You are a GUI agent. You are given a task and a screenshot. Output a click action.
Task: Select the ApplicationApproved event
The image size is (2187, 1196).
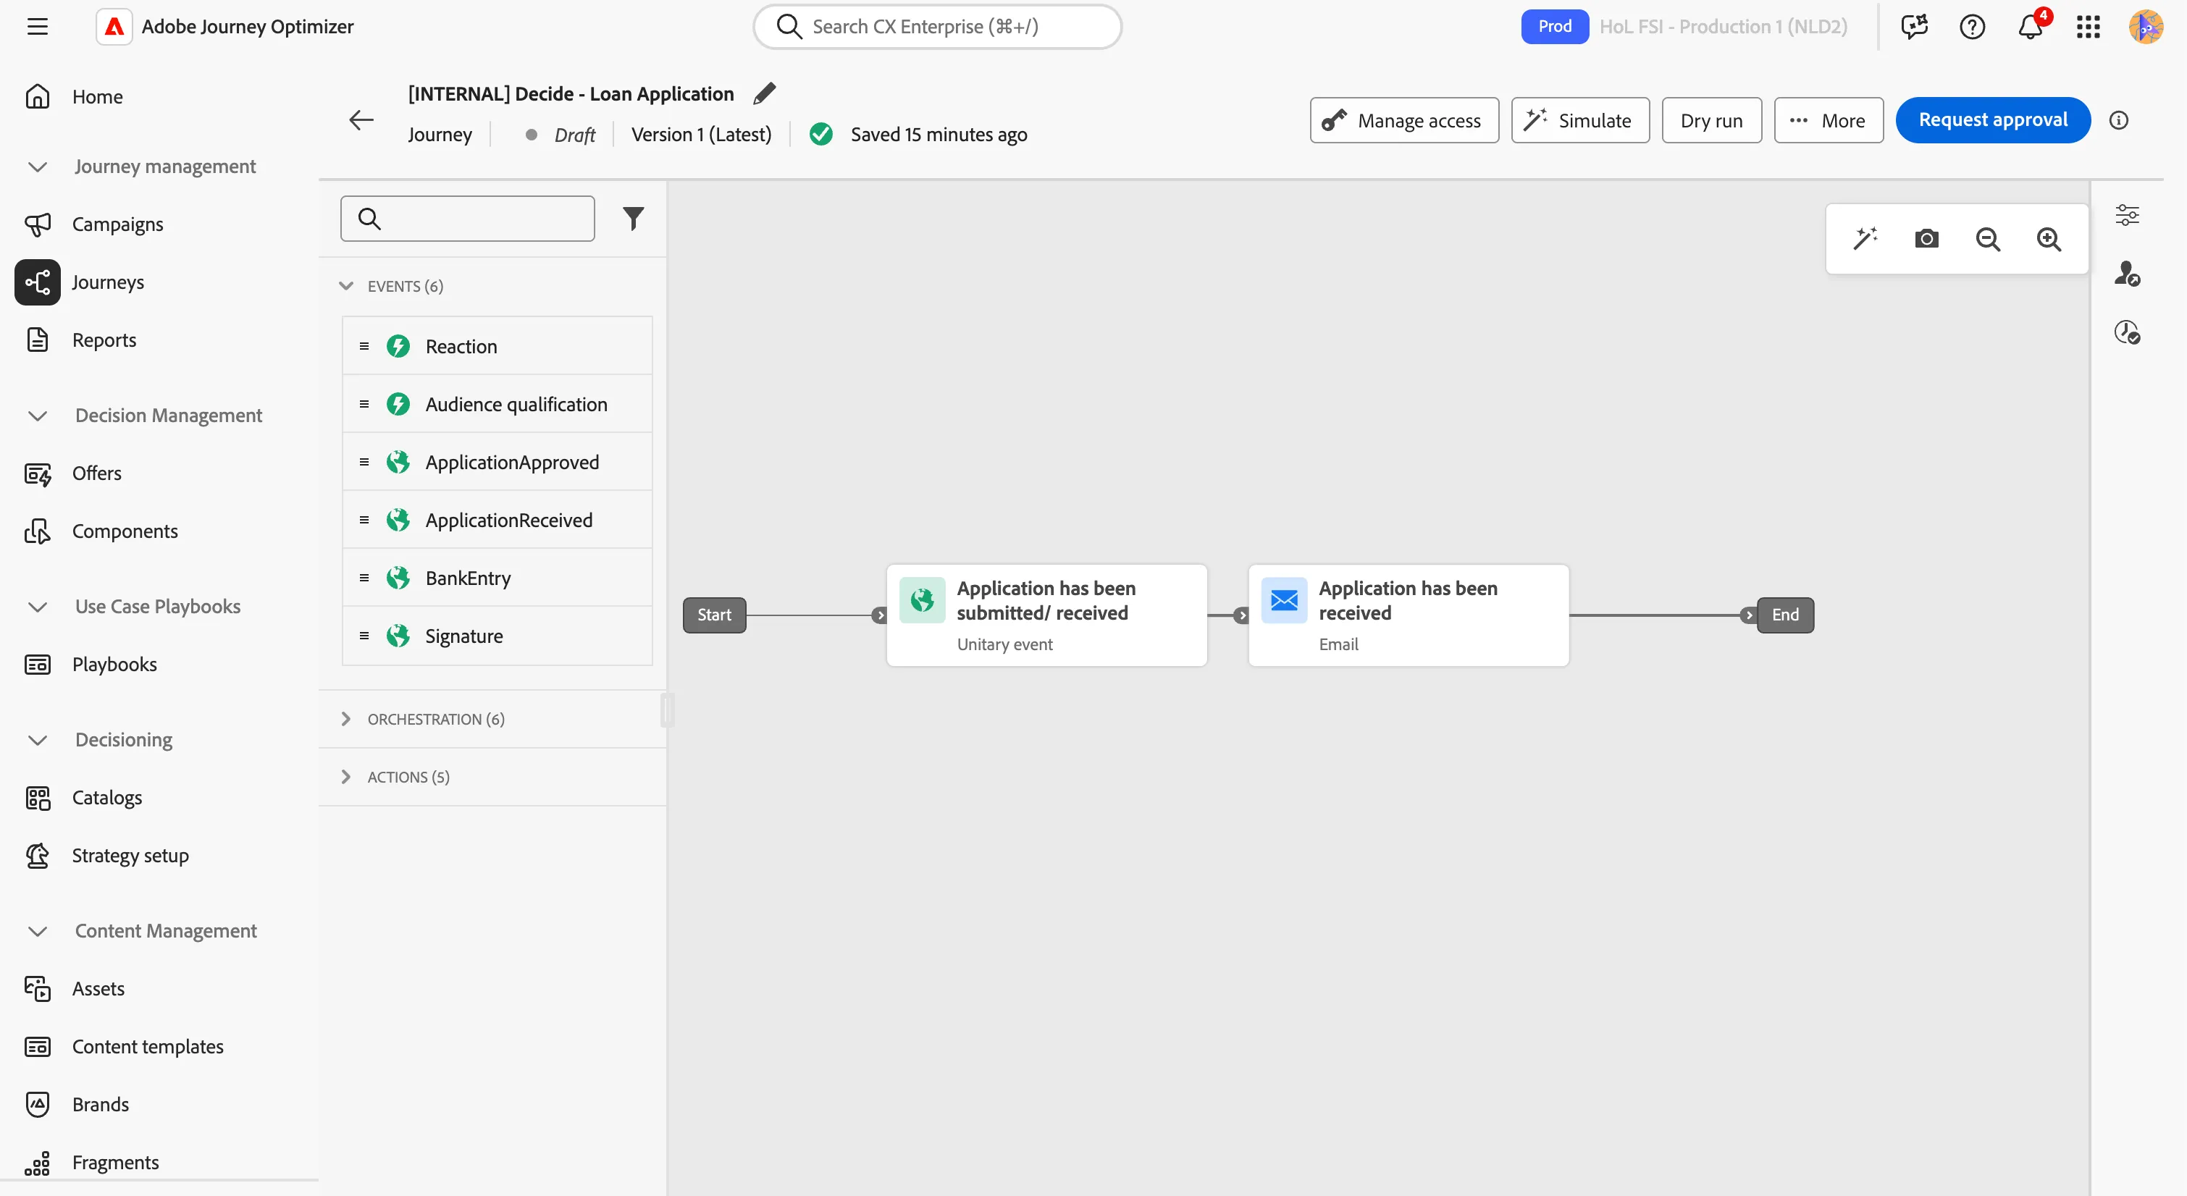pos(498,462)
